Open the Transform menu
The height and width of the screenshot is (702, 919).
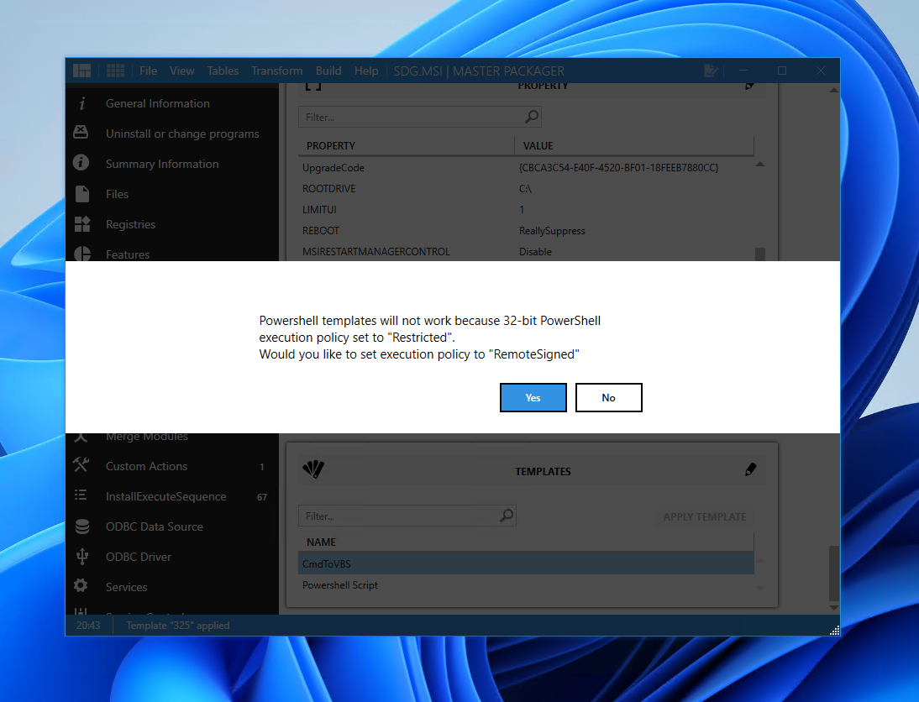[277, 71]
